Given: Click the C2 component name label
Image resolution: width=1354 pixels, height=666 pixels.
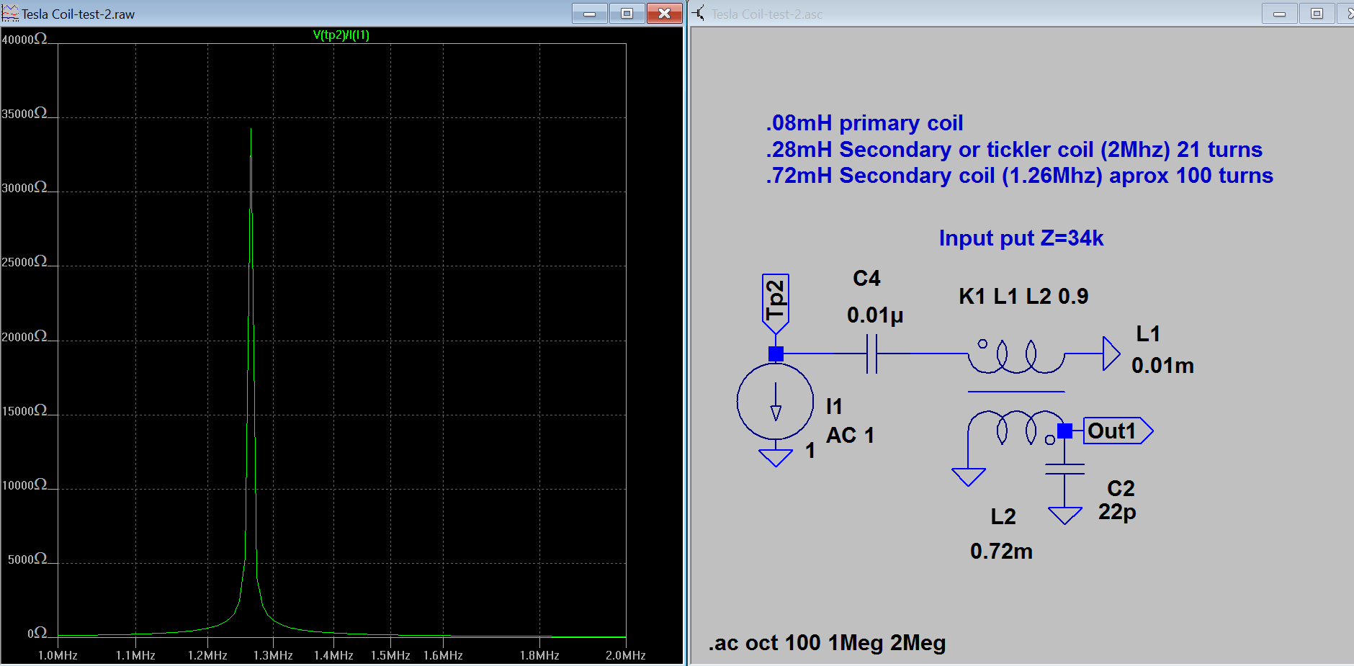Looking at the screenshot, I should tap(1121, 488).
